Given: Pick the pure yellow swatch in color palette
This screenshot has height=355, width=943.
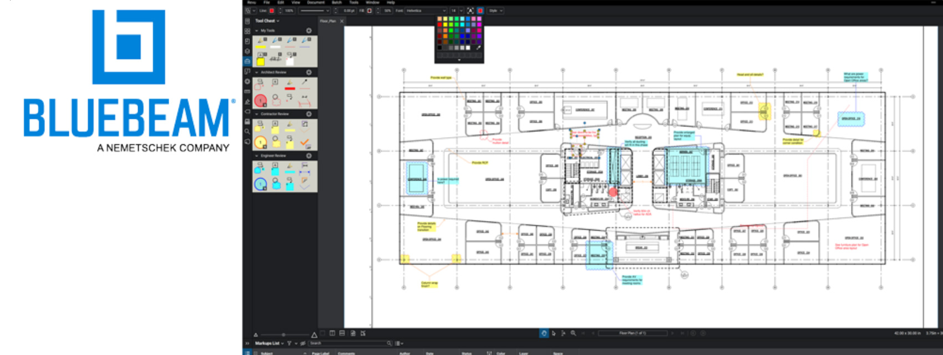Looking at the screenshot, I should (x=445, y=24).
